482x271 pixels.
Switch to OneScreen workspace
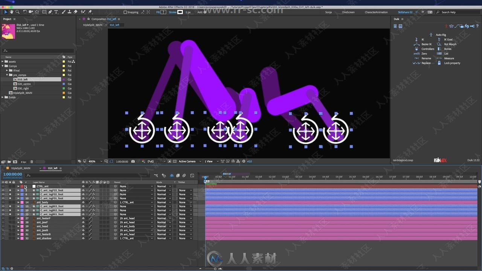348,12
